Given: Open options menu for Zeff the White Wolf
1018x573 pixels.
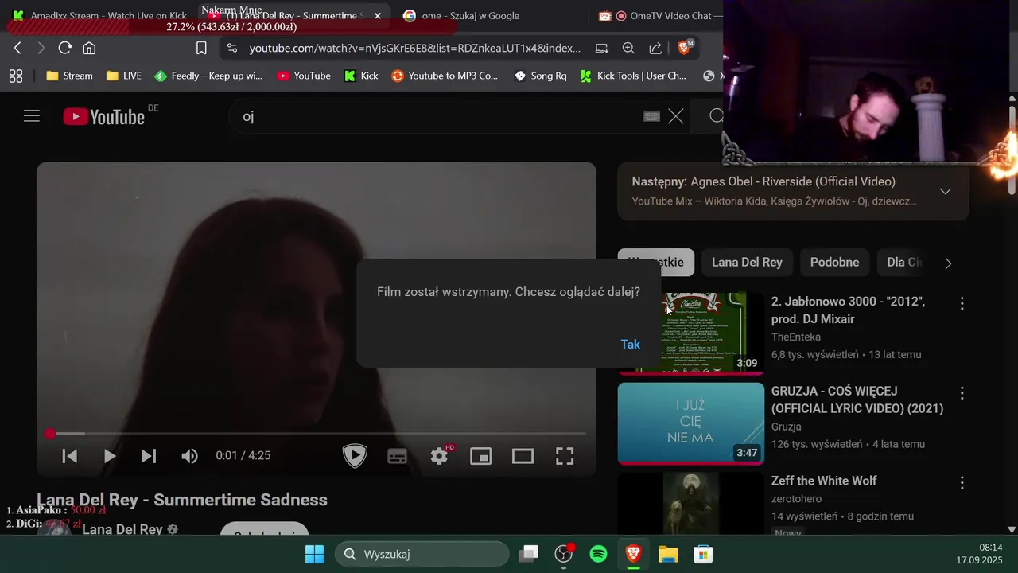Looking at the screenshot, I should (962, 483).
